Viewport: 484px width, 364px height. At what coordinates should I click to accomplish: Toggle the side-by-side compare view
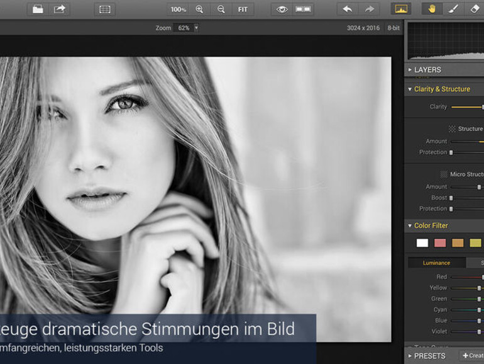[303, 9]
